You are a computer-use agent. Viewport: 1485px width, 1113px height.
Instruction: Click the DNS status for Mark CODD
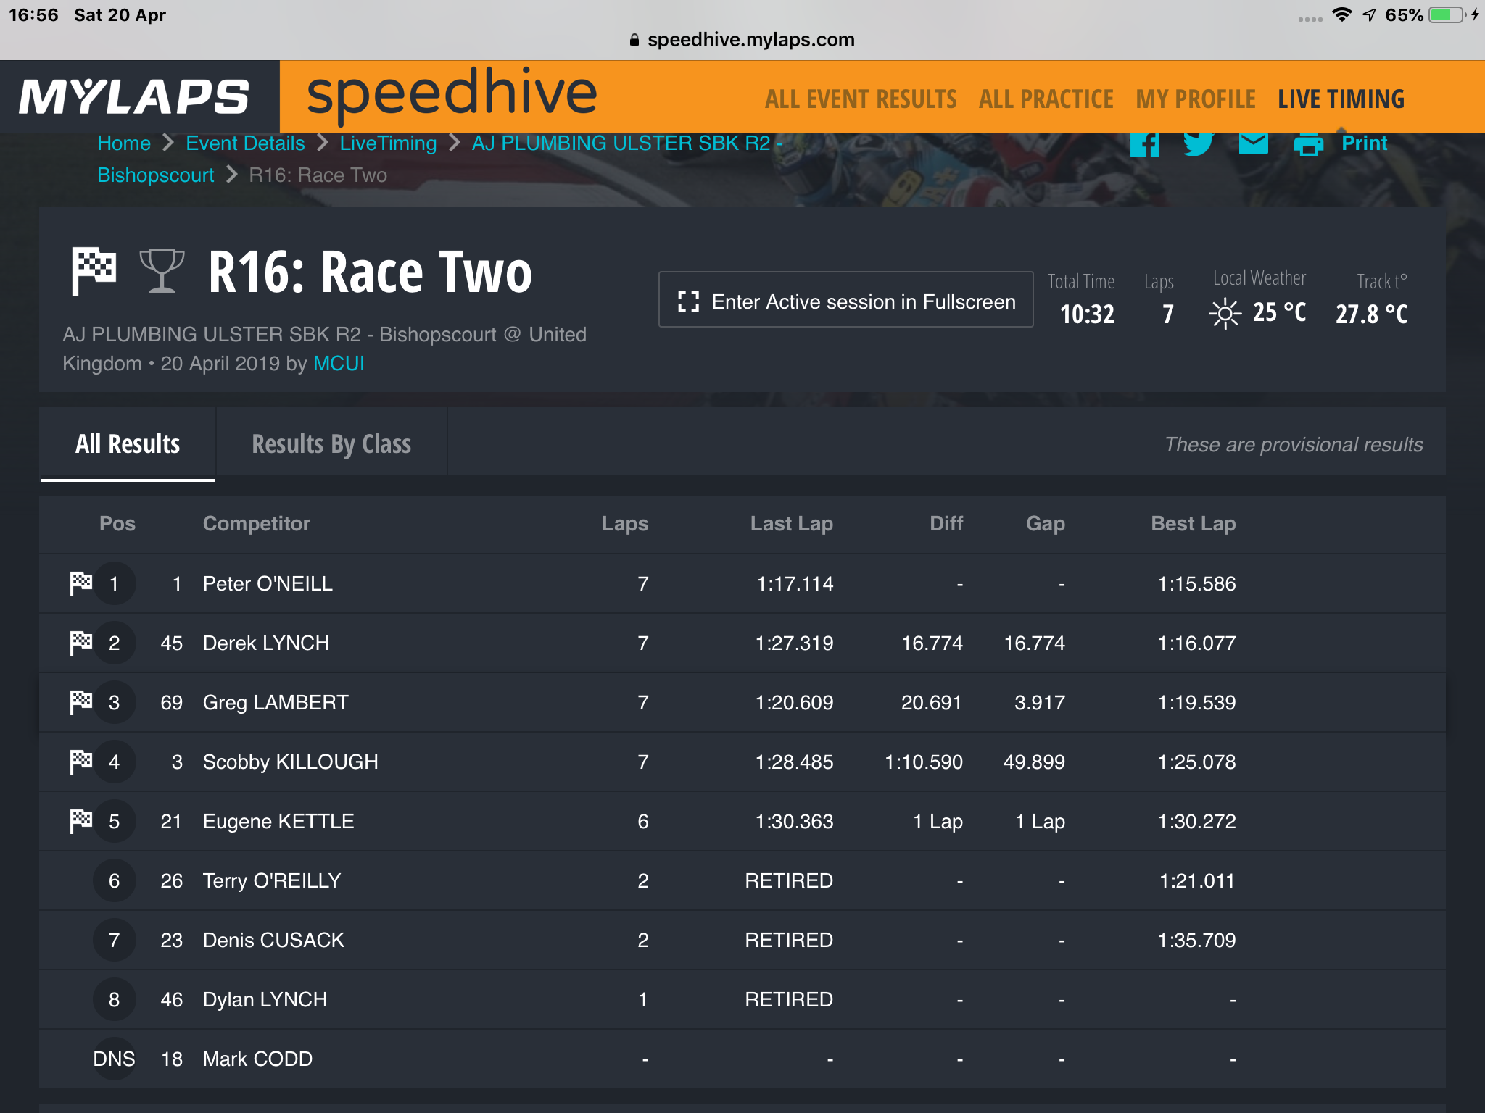coord(114,1059)
